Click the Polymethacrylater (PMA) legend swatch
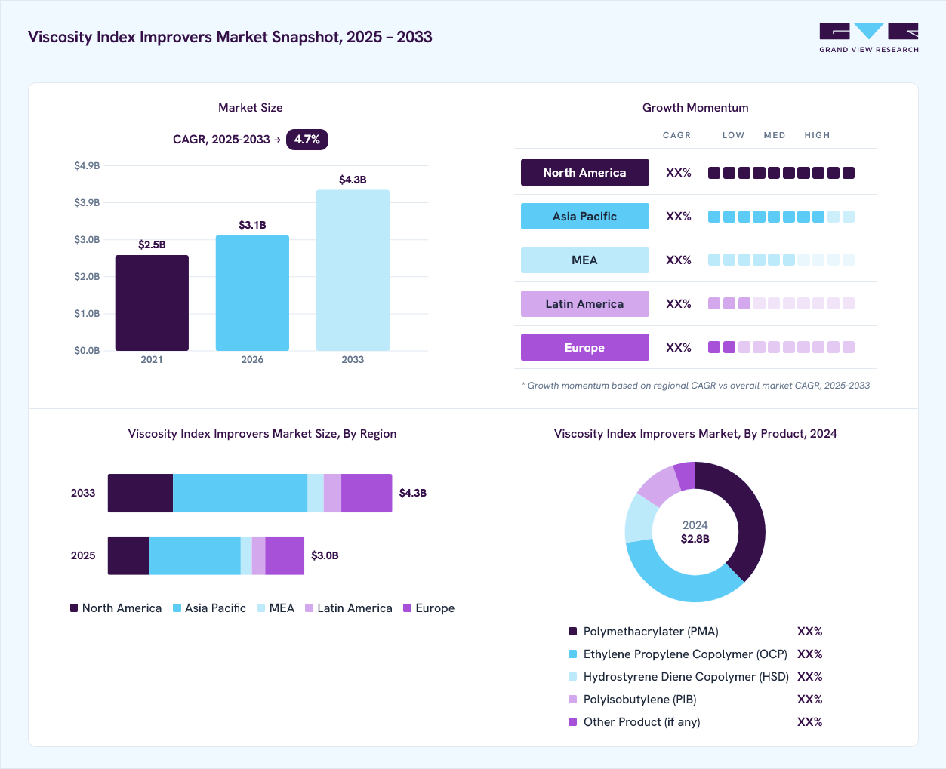The width and height of the screenshot is (946, 769). (x=572, y=632)
